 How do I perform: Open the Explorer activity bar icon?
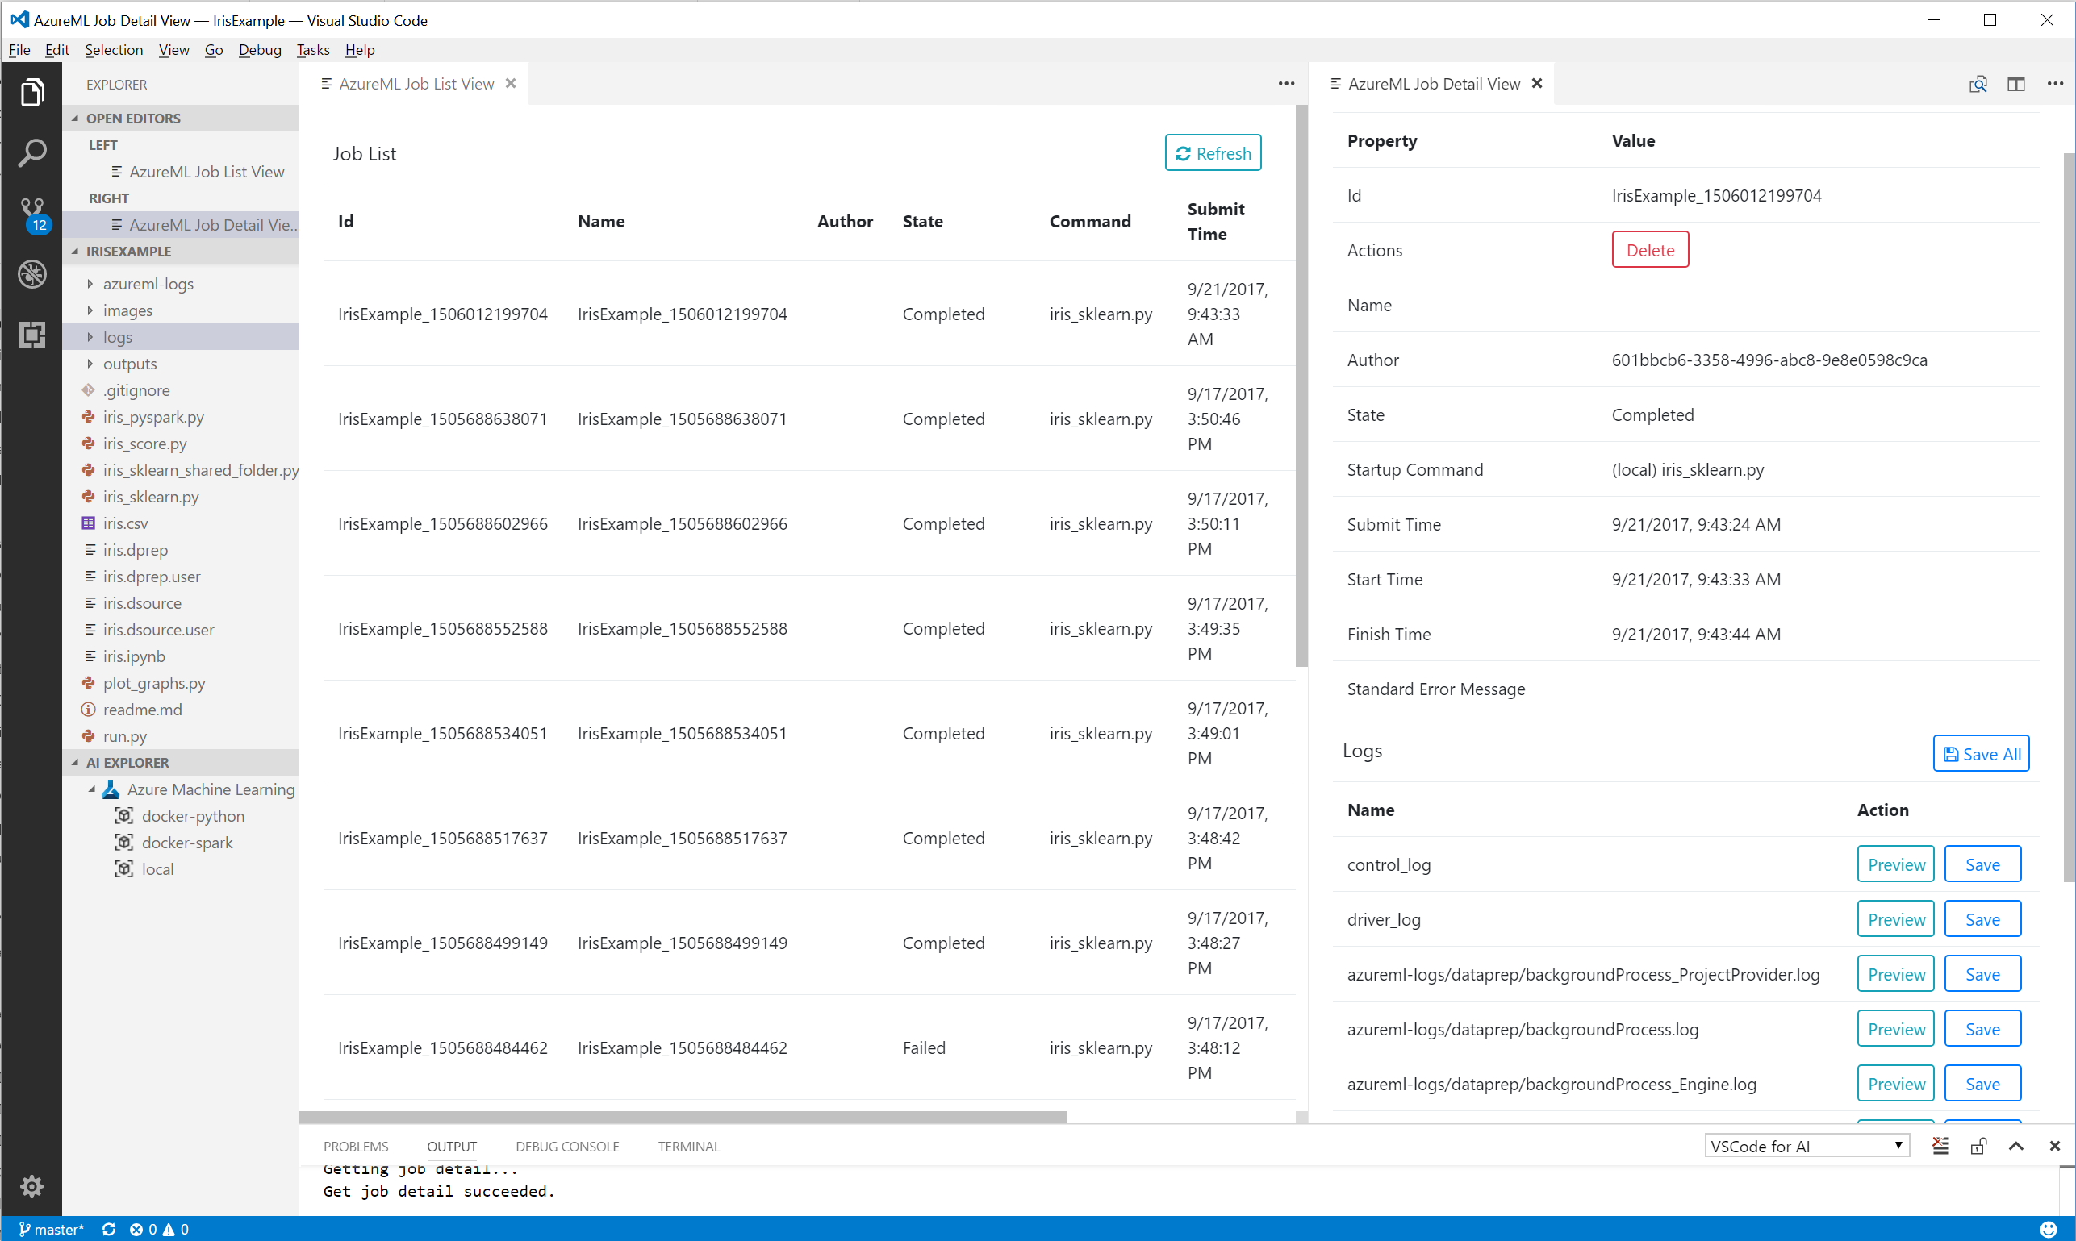click(x=31, y=92)
